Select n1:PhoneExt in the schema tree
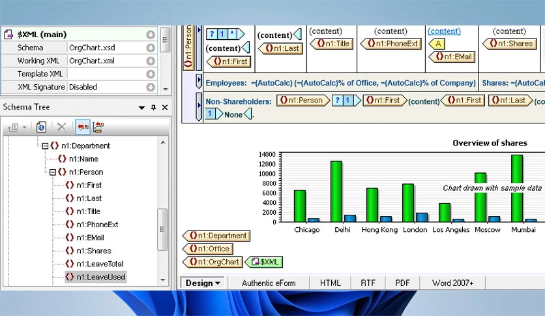This screenshot has width=545, height=316. click(x=97, y=225)
